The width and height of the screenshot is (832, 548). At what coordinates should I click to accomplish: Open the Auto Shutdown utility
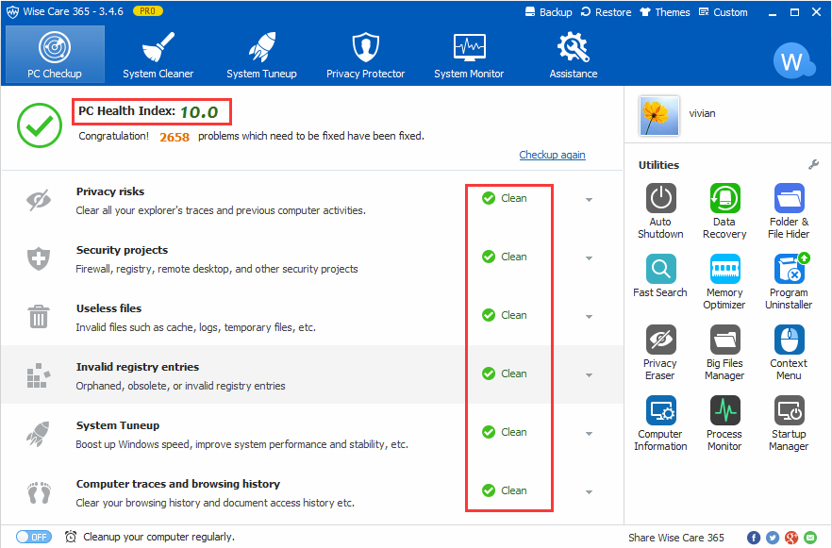click(660, 210)
